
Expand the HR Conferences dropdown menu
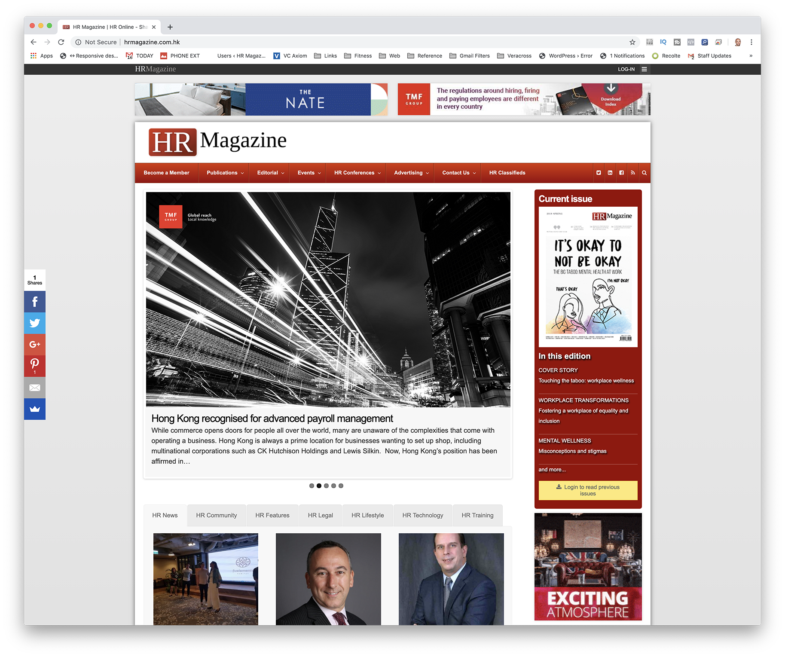click(x=357, y=173)
